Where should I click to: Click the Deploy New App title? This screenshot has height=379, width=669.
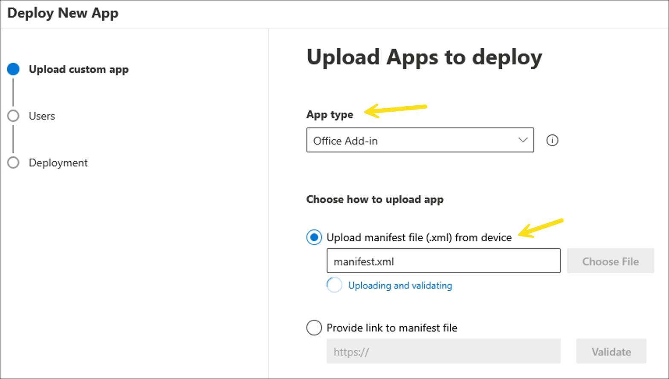[63, 13]
